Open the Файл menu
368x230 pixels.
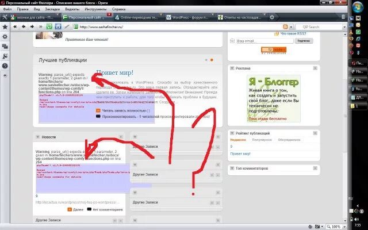point(7,9)
